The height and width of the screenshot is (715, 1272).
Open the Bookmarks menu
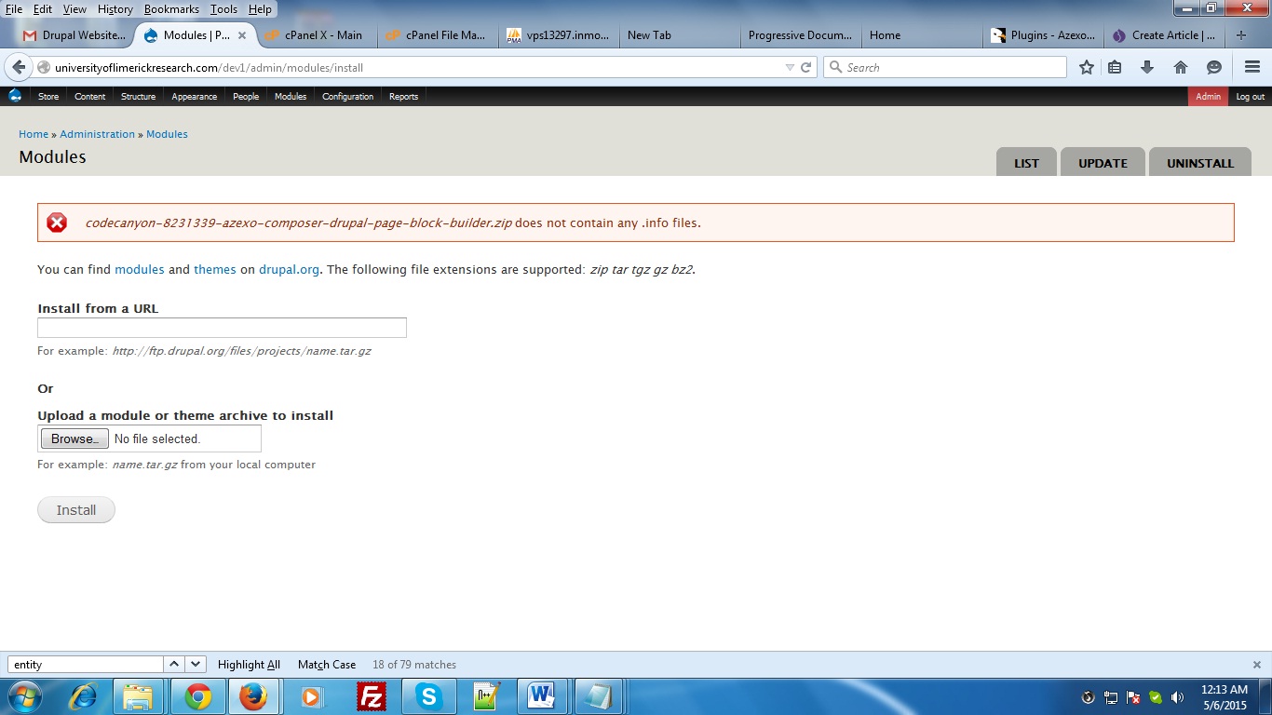pos(171,9)
